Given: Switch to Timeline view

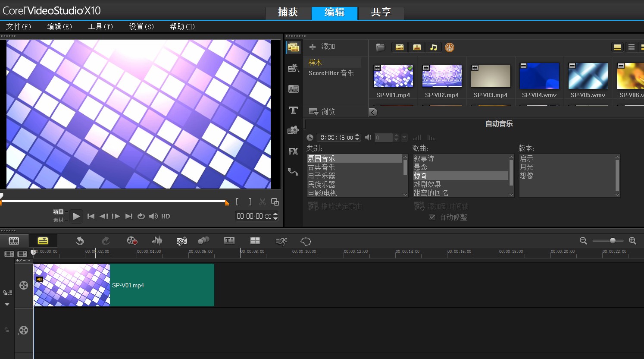Looking at the screenshot, I should pyautogui.click(x=43, y=241).
